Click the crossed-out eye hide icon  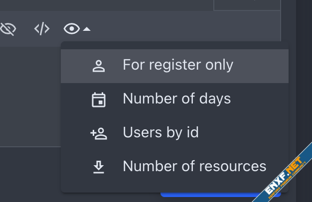(8, 29)
